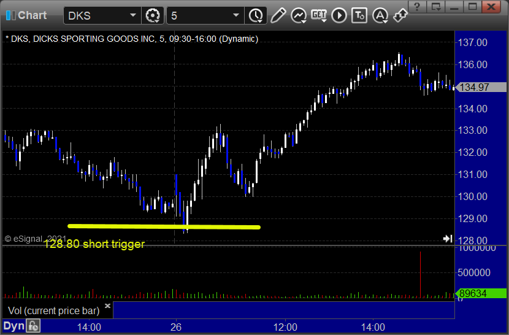Open the alerts 'A' circle icon
The image size is (509, 335).
[x=380, y=15]
